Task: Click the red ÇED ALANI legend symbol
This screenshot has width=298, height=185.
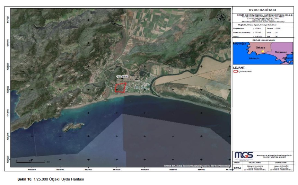Action: pyautogui.click(x=235, y=71)
